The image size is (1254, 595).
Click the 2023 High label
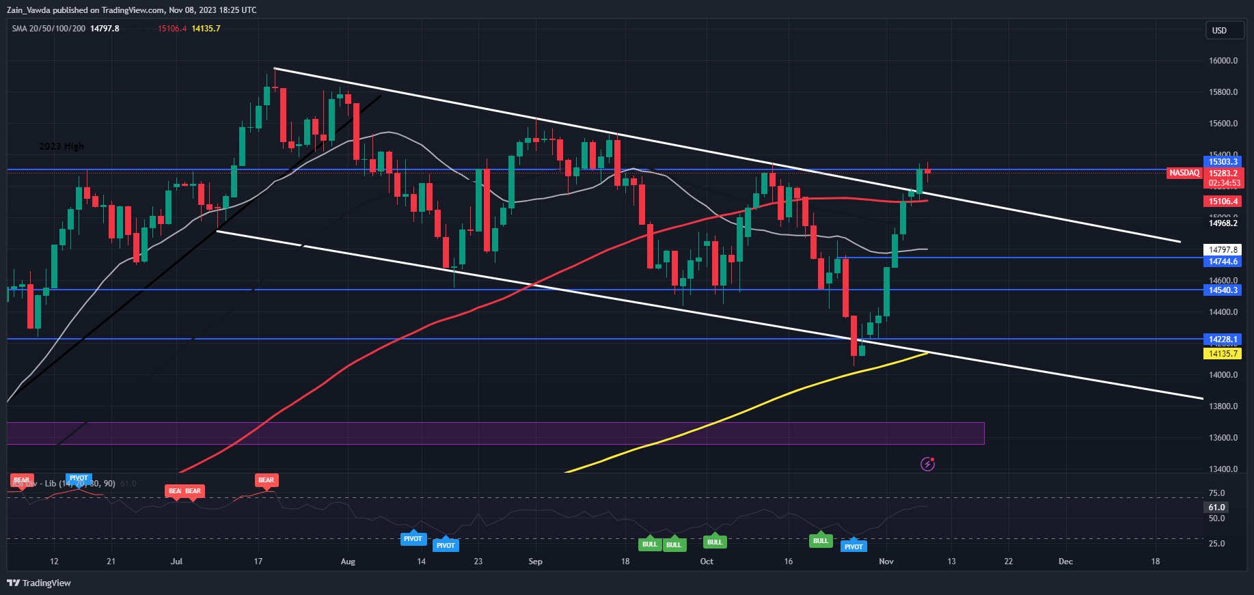[x=62, y=146]
